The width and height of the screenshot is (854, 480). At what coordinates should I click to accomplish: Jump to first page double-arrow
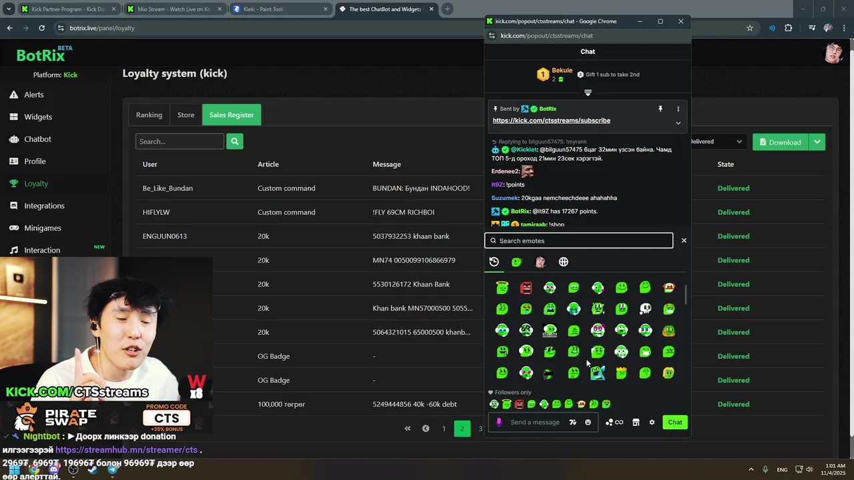pyautogui.click(x=408, y=429)
